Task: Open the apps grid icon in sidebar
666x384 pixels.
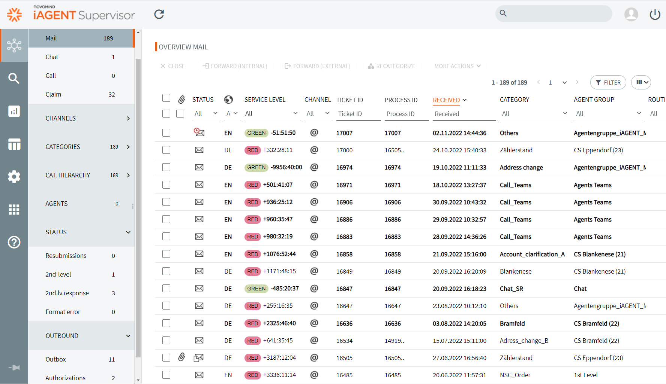Action: point(14,210)
